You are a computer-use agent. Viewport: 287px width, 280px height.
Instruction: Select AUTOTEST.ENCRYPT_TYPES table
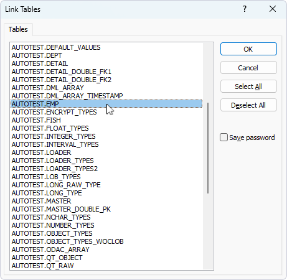(106, 112)
